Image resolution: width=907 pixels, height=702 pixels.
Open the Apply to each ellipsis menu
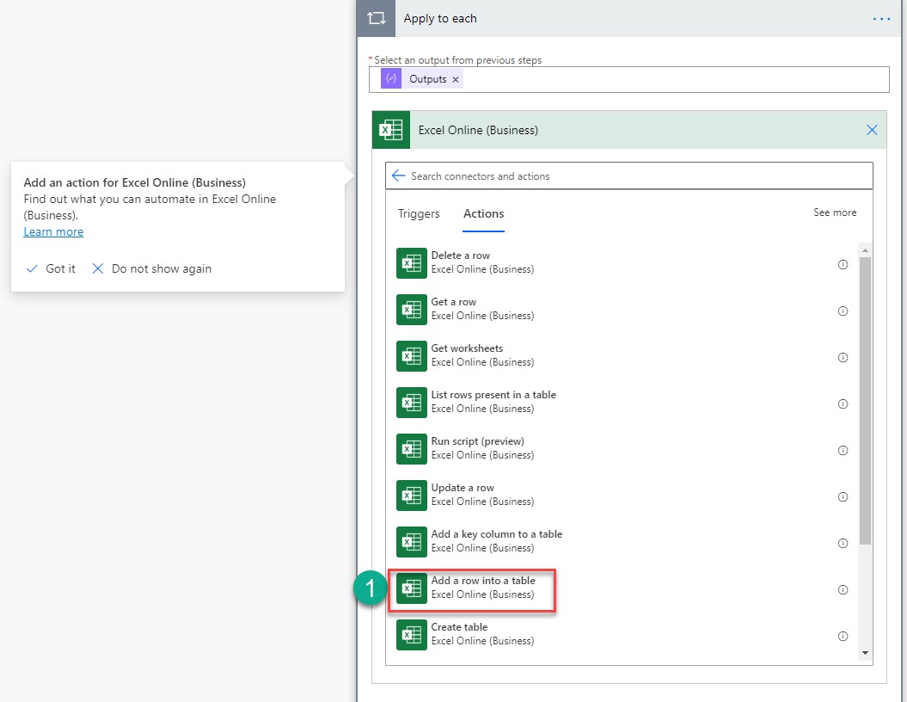click(881, 18)
